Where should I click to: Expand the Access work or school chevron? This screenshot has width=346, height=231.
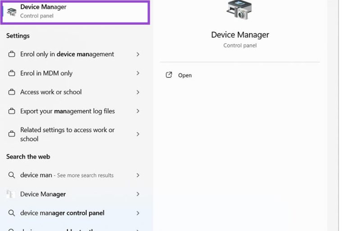click(x=138, y=92)
